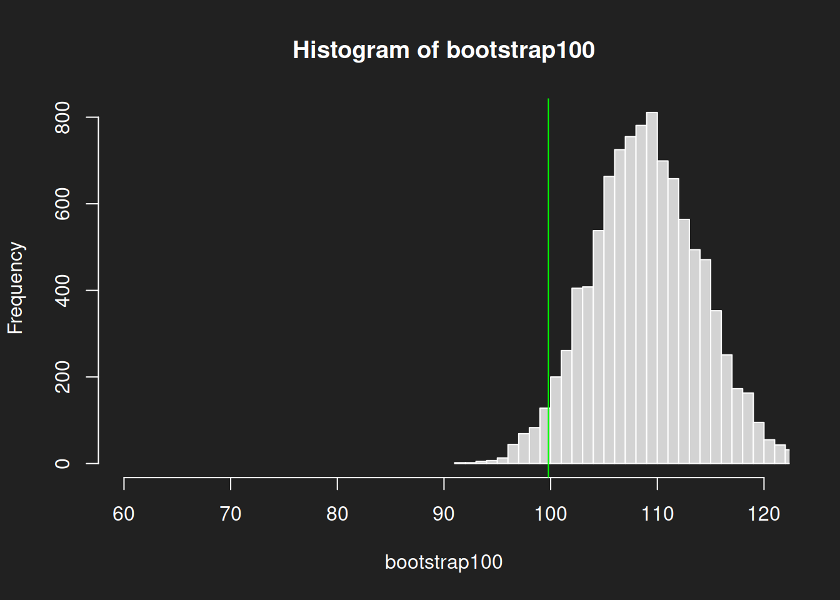Click the y-axis tick label '0'
Viewport: 840px width, 600px height.
pos(62,464)
